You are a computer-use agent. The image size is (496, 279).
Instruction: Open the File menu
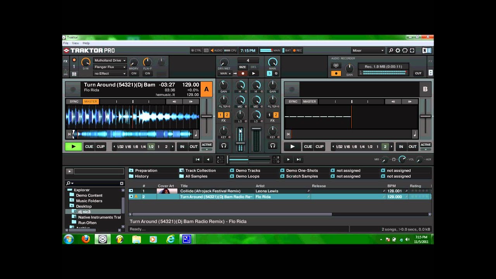[x=66, y=43]
